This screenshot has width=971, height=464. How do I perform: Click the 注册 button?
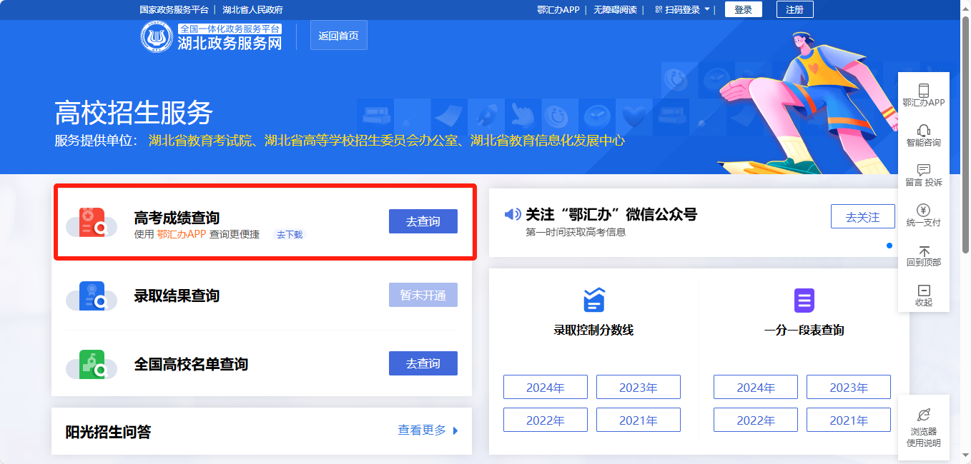point(794,9)
